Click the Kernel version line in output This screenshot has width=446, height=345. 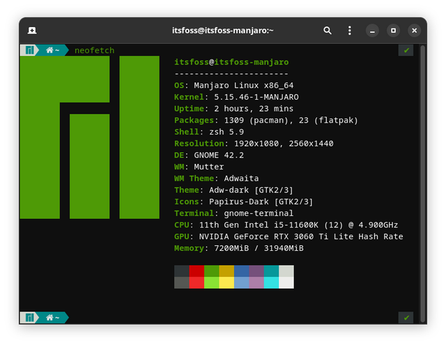[236, 97]
